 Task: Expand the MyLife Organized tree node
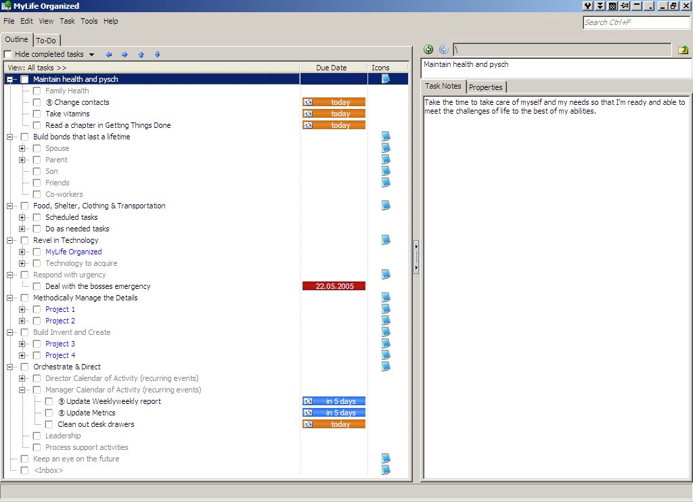tap(22, 252)
